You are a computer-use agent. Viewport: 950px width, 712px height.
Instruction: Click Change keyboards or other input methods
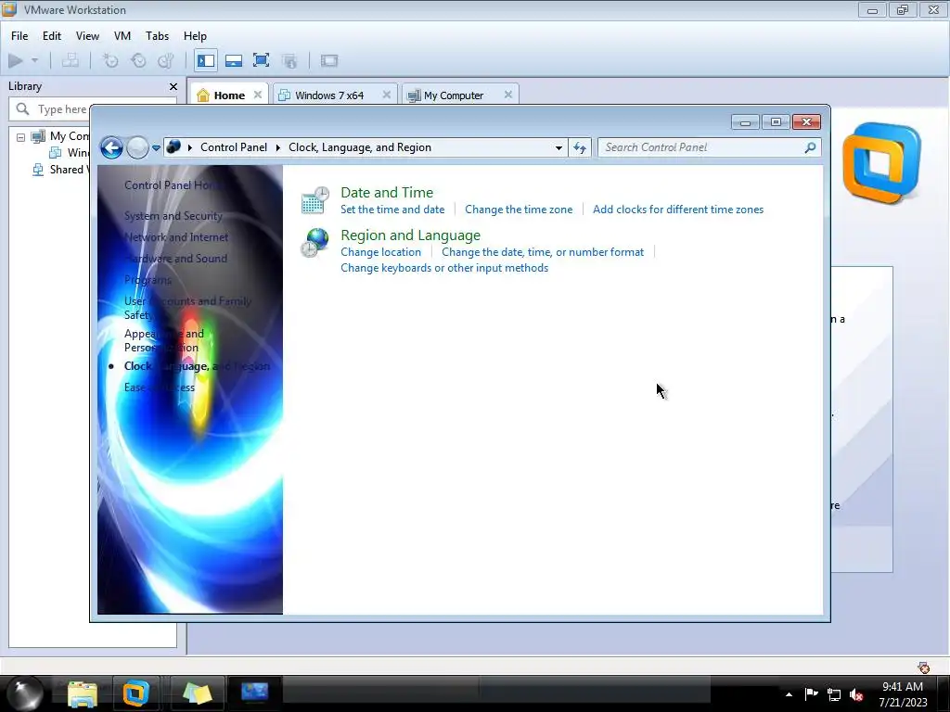444,268
